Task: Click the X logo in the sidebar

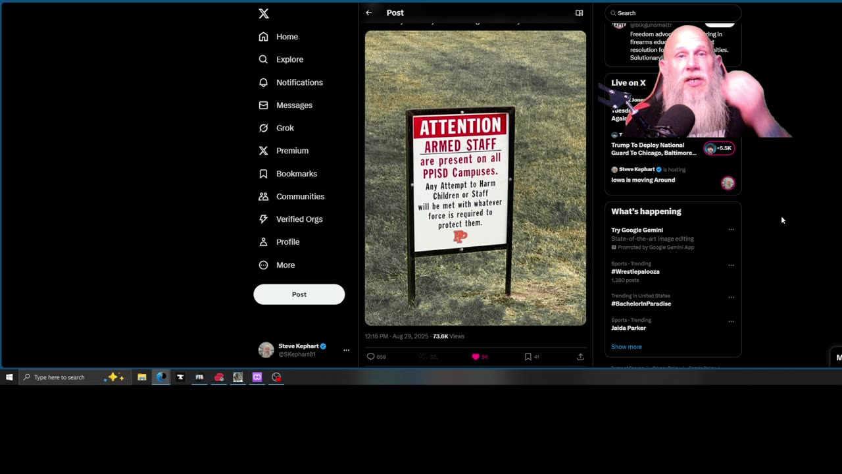Action: tap(264, 13)
